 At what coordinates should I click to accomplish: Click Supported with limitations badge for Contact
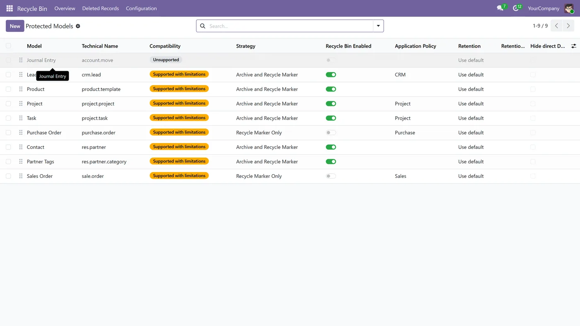179,147
